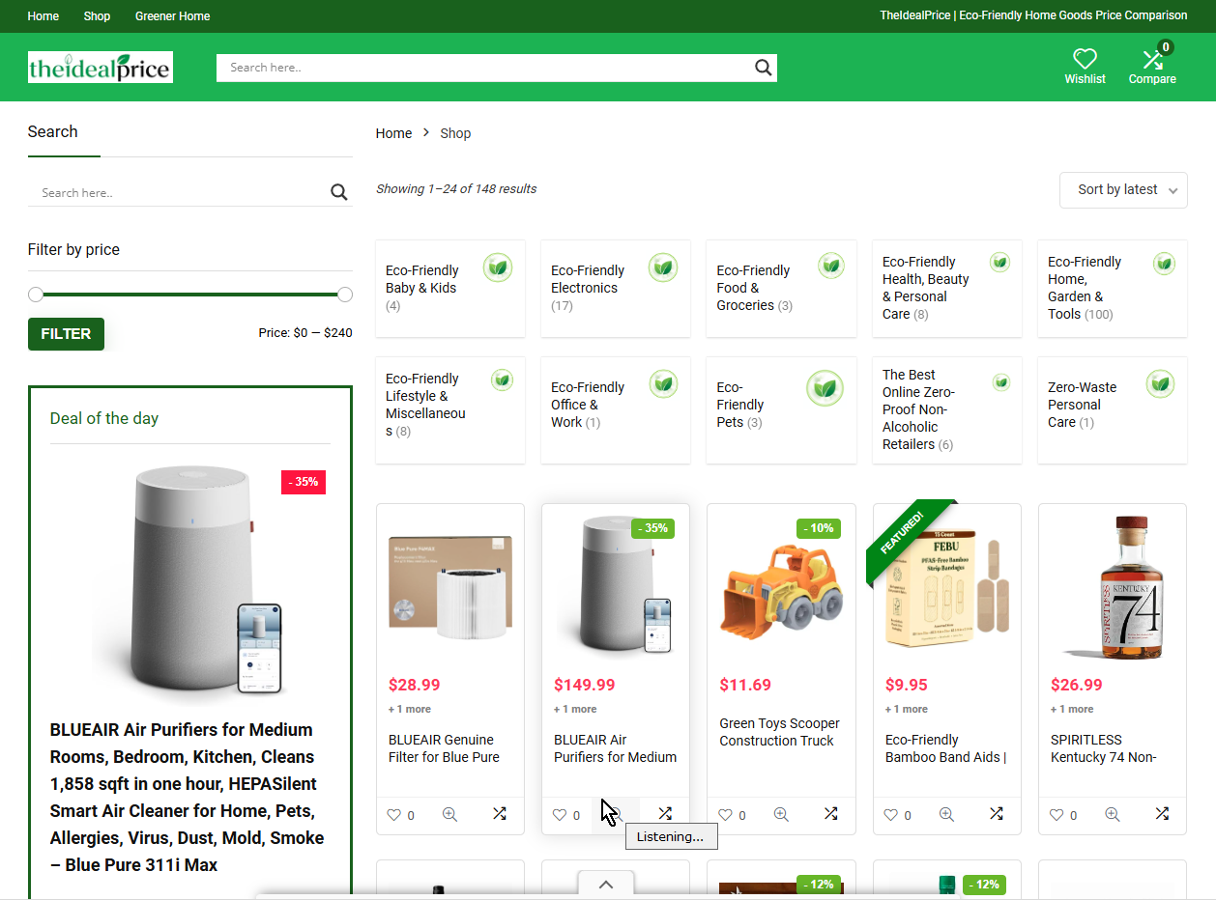The height and width of the screenshot is (900, 1216).
Task: Open Deal of the day BLUEAIR product title
Action: (189, 798)
